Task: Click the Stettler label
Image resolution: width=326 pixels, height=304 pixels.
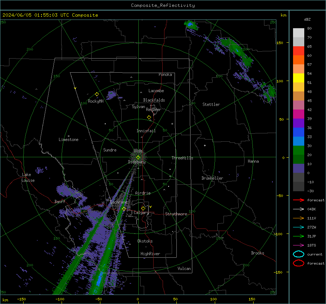Action: click(x=211, y=104)
